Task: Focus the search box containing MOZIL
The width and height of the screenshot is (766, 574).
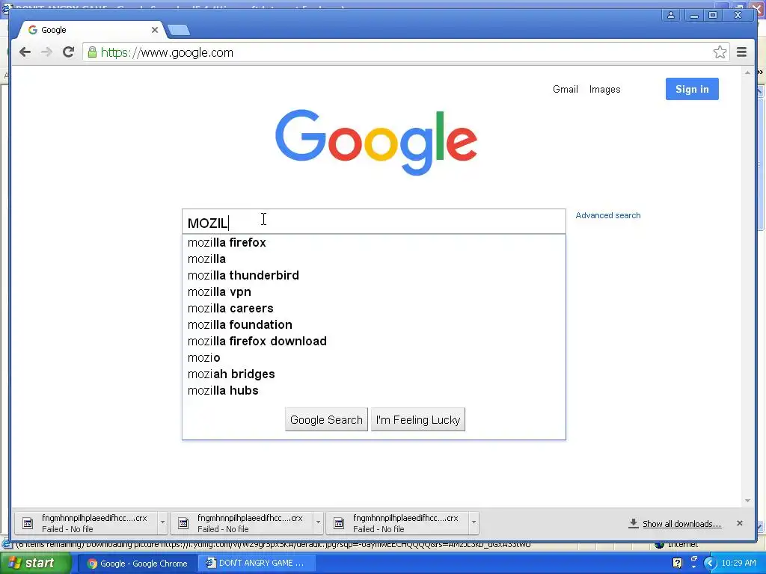Action: [x=374, y=222]
